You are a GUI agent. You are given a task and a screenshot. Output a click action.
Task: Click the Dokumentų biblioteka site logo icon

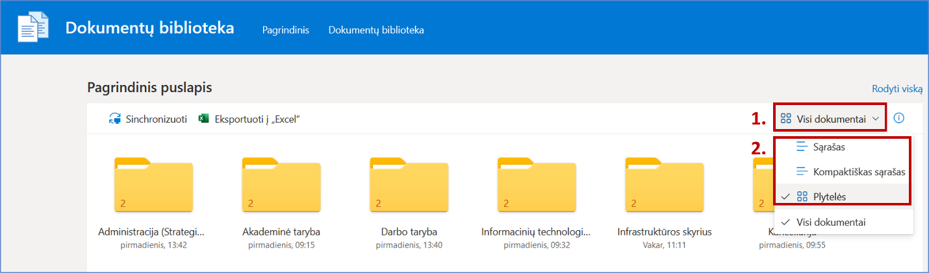coord(32,28)
